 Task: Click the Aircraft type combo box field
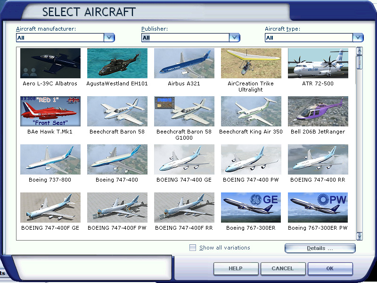pos(309,38)
